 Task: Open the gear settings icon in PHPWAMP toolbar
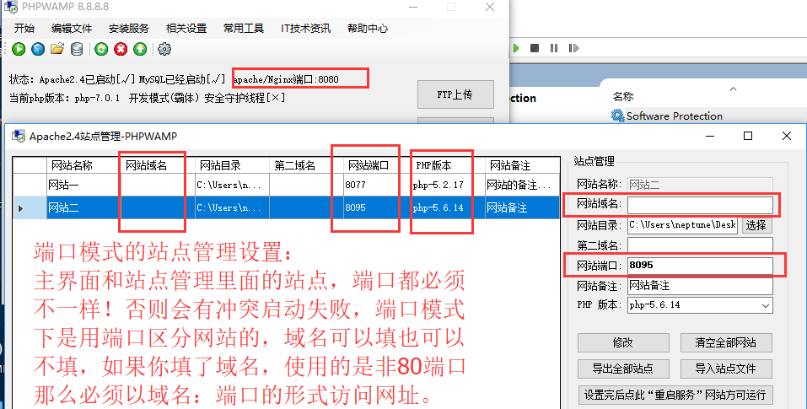[164, 49]
